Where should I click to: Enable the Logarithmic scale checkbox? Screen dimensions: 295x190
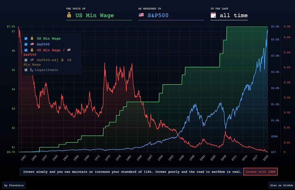tap(26, 70)
